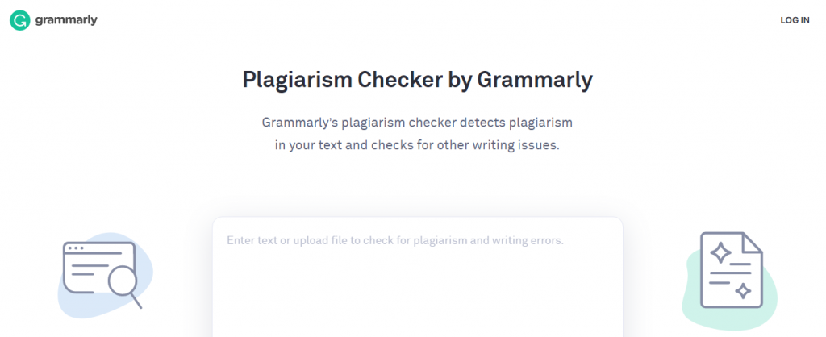Click the large sparkle star on document
826x337 pixels.
click(720, 253)
